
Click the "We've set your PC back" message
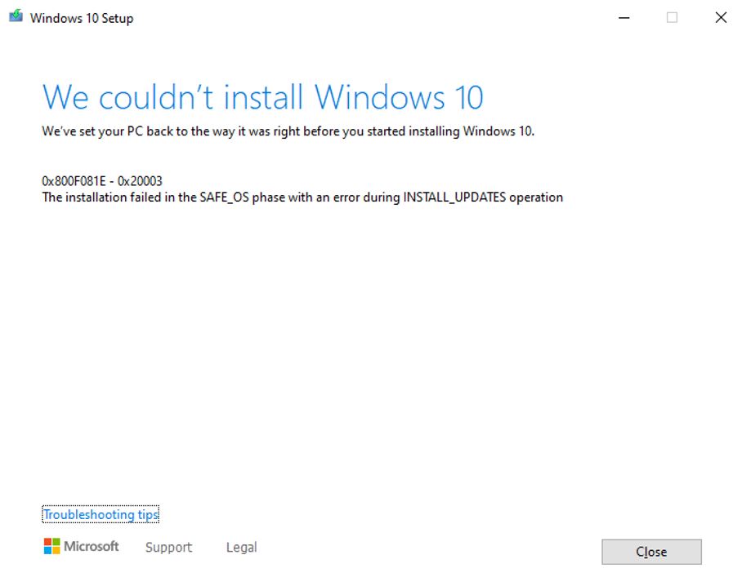click(288, 131)
